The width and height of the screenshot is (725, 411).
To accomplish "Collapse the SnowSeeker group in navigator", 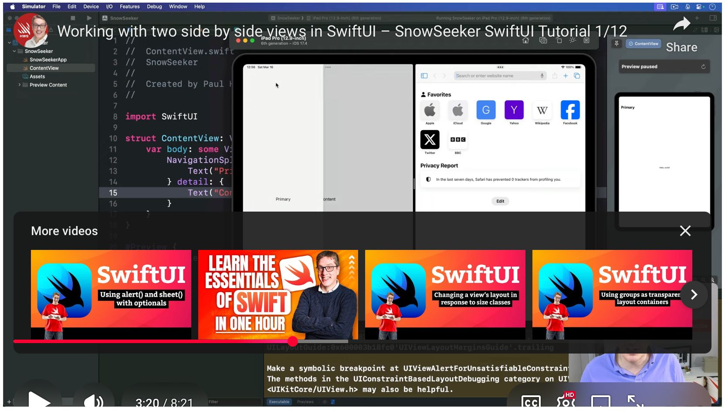I will tap(14, 51).
